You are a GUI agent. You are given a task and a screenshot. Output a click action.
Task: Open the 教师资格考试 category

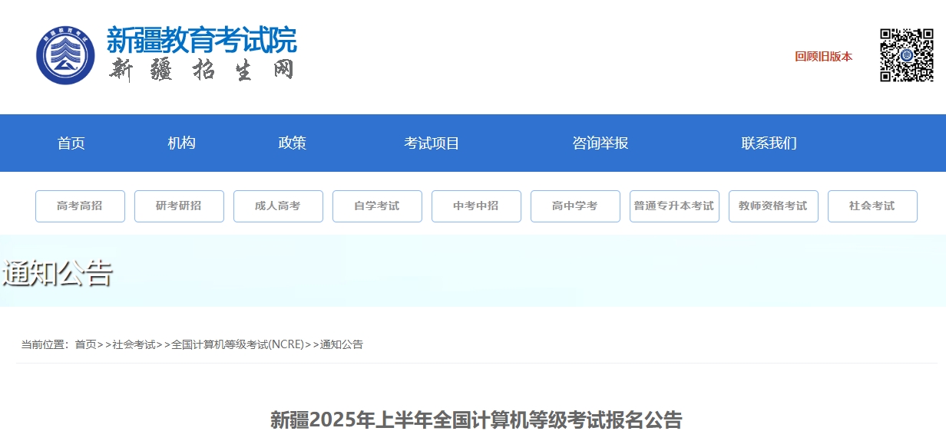(x=773, y=206)
